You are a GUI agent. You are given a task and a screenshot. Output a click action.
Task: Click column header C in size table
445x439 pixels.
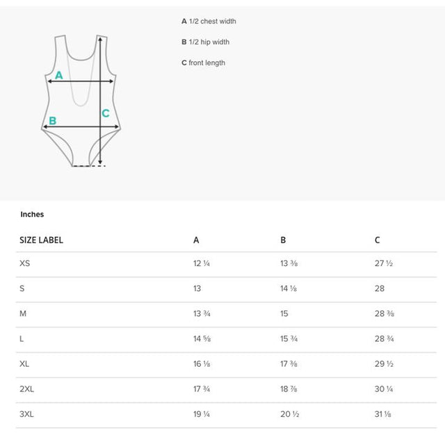tap(377, 240)
